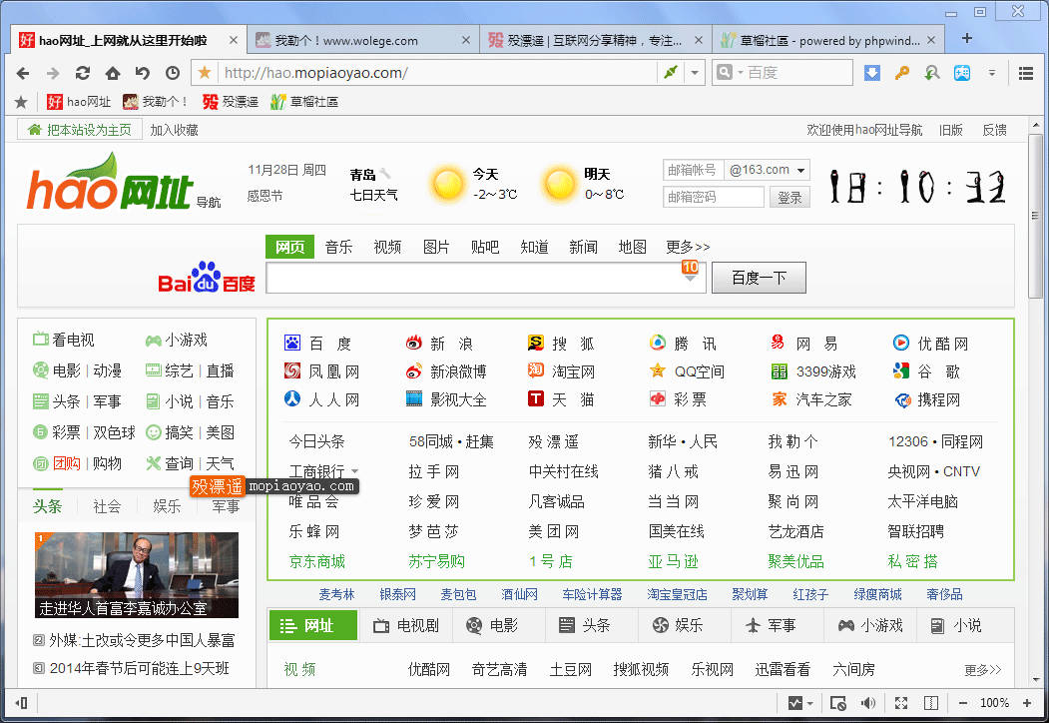Click the 加入收藏 link

(x=174, y=130)
